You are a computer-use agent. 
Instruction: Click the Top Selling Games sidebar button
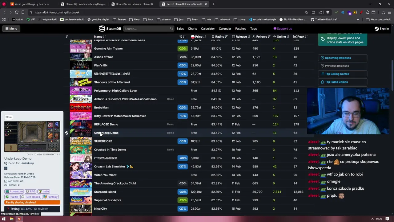coord(343,74)
